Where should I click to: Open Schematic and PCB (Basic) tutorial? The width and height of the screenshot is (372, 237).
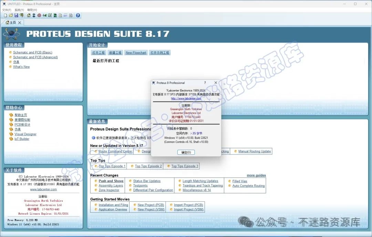click(x=32, y=52)
